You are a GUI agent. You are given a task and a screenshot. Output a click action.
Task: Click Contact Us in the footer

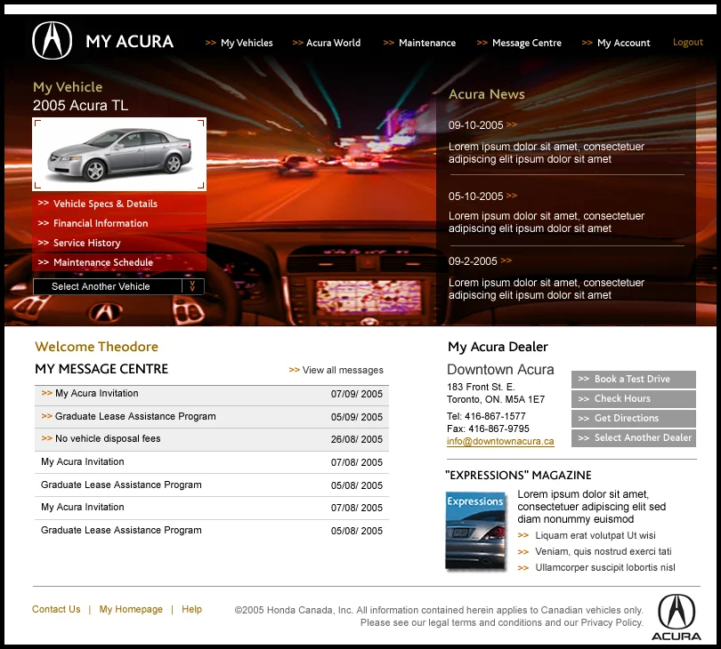pos(56,609)
